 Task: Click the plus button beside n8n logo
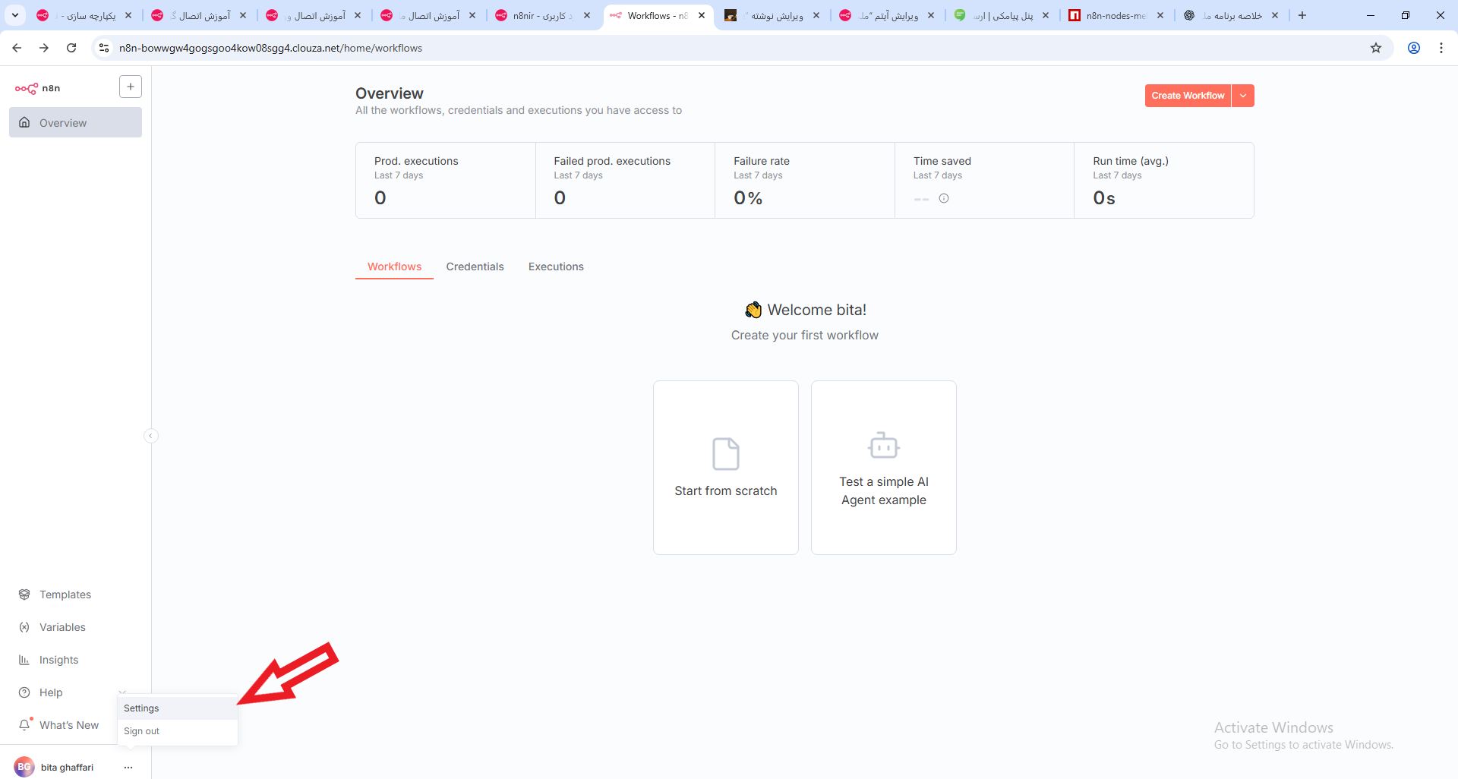tap(131, 87)
